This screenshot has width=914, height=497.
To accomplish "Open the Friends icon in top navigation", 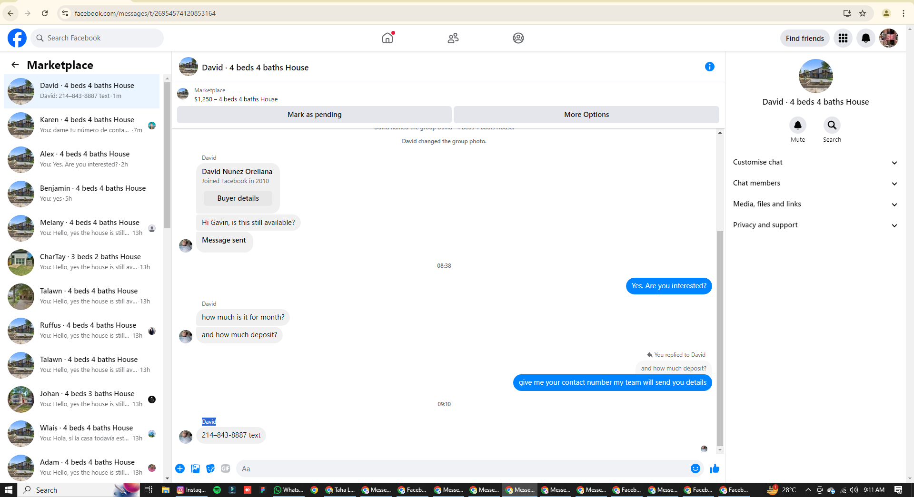I will click(453, 38).
